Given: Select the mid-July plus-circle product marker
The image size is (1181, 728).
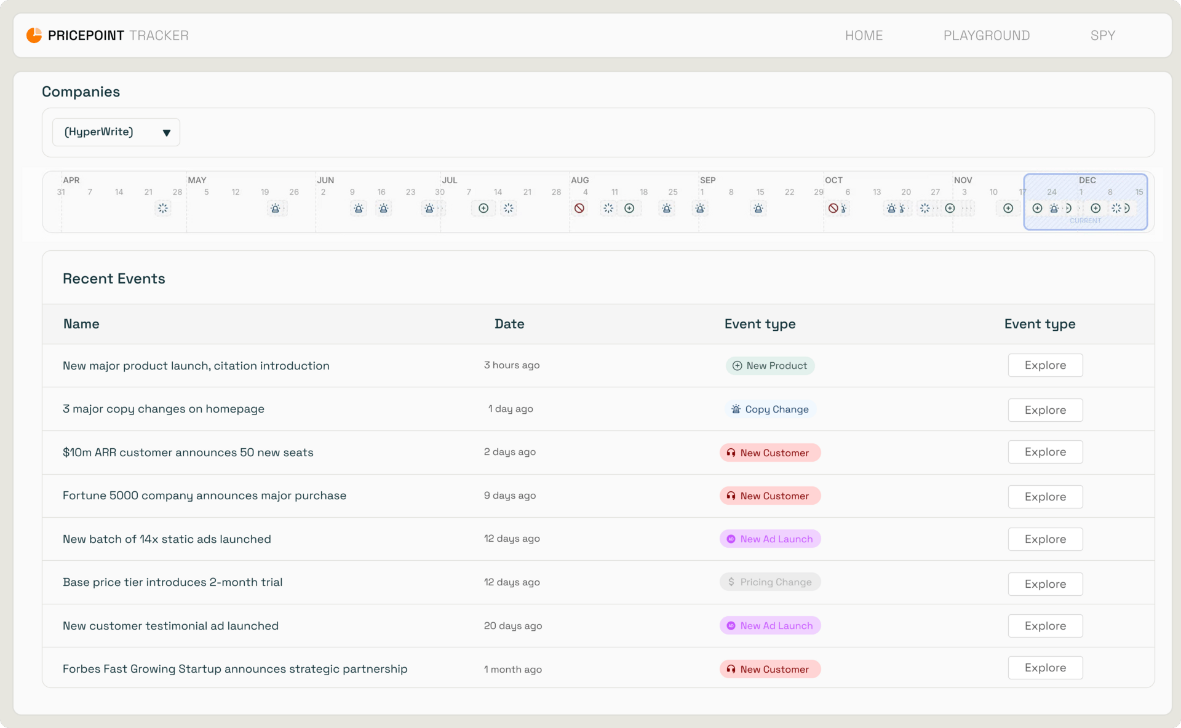Looking at the screenshot, I should pyautogui.click(x=483, y=208).
